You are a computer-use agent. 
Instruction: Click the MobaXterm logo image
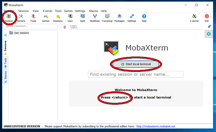pyautogui.click(x=111, y=48)
